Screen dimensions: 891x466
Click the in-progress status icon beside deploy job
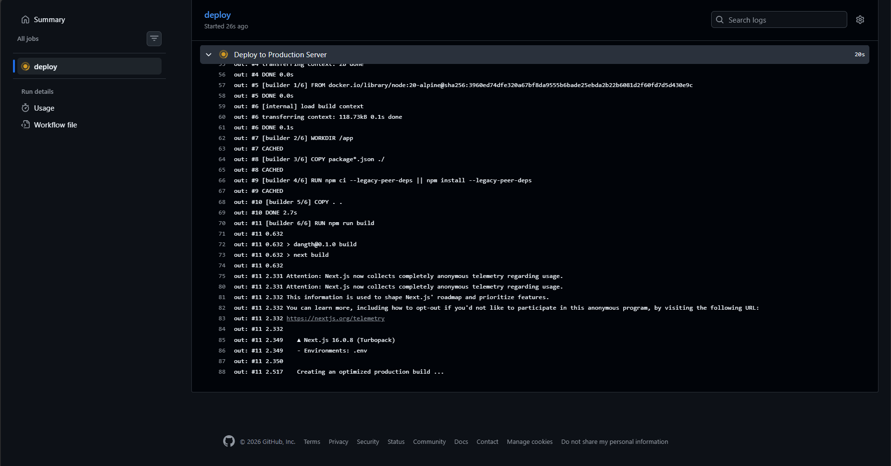26,66
